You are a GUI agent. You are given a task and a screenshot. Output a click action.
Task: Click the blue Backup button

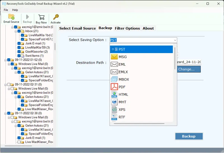pos(189,136)
